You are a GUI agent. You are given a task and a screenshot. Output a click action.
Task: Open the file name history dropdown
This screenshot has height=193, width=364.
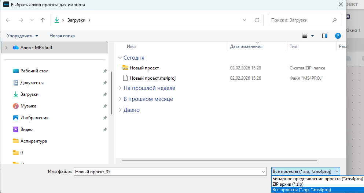tap(264, 172)
